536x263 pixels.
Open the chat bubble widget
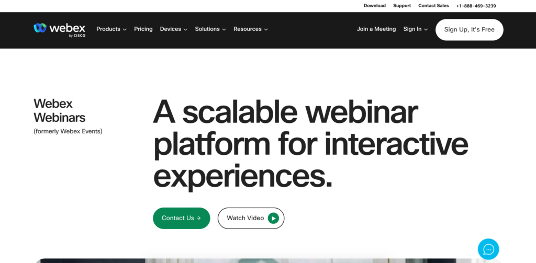[488, 249]
